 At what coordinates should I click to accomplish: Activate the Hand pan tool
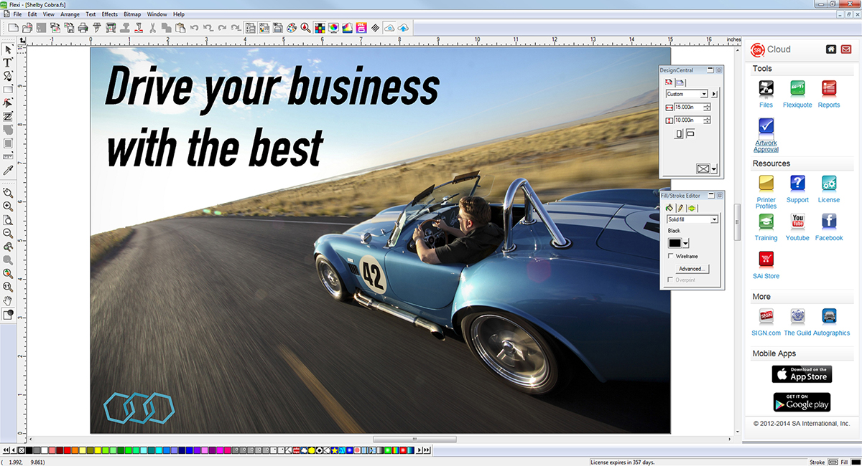8,300
